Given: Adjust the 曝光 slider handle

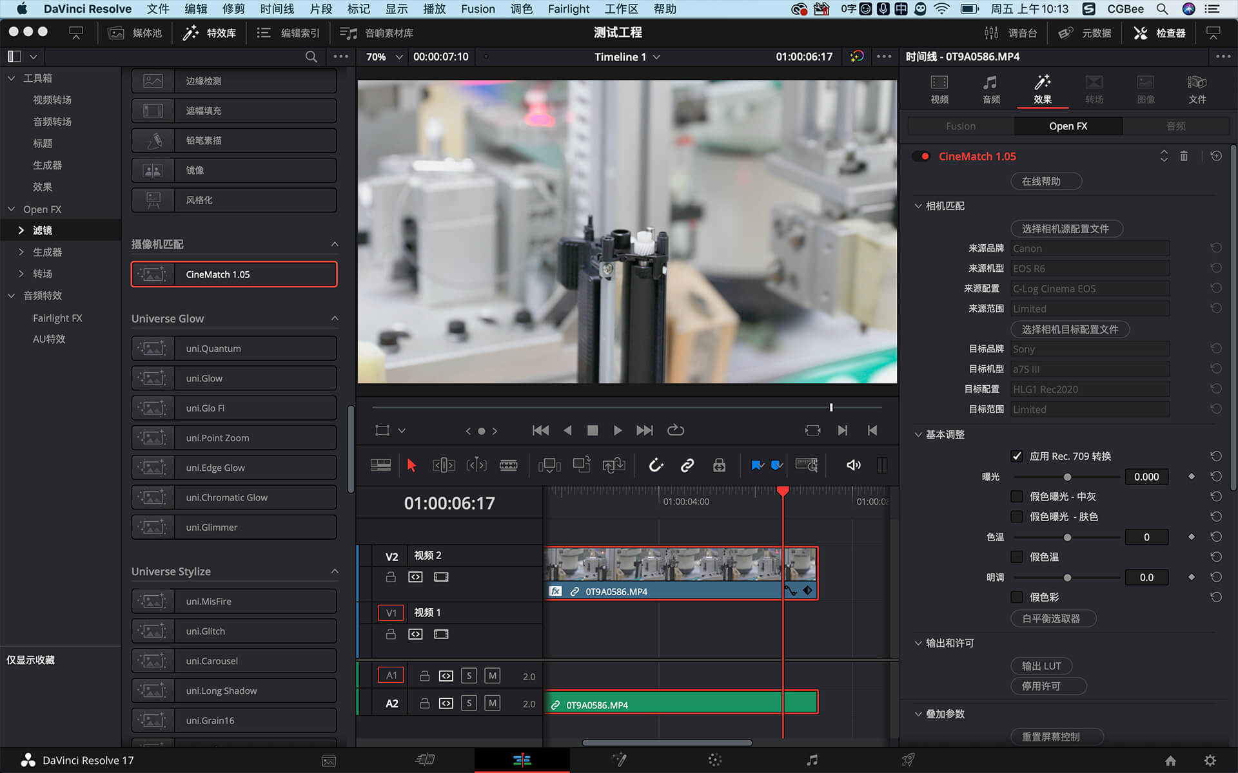Looking at the screenshot, I should click(1067, 477).
